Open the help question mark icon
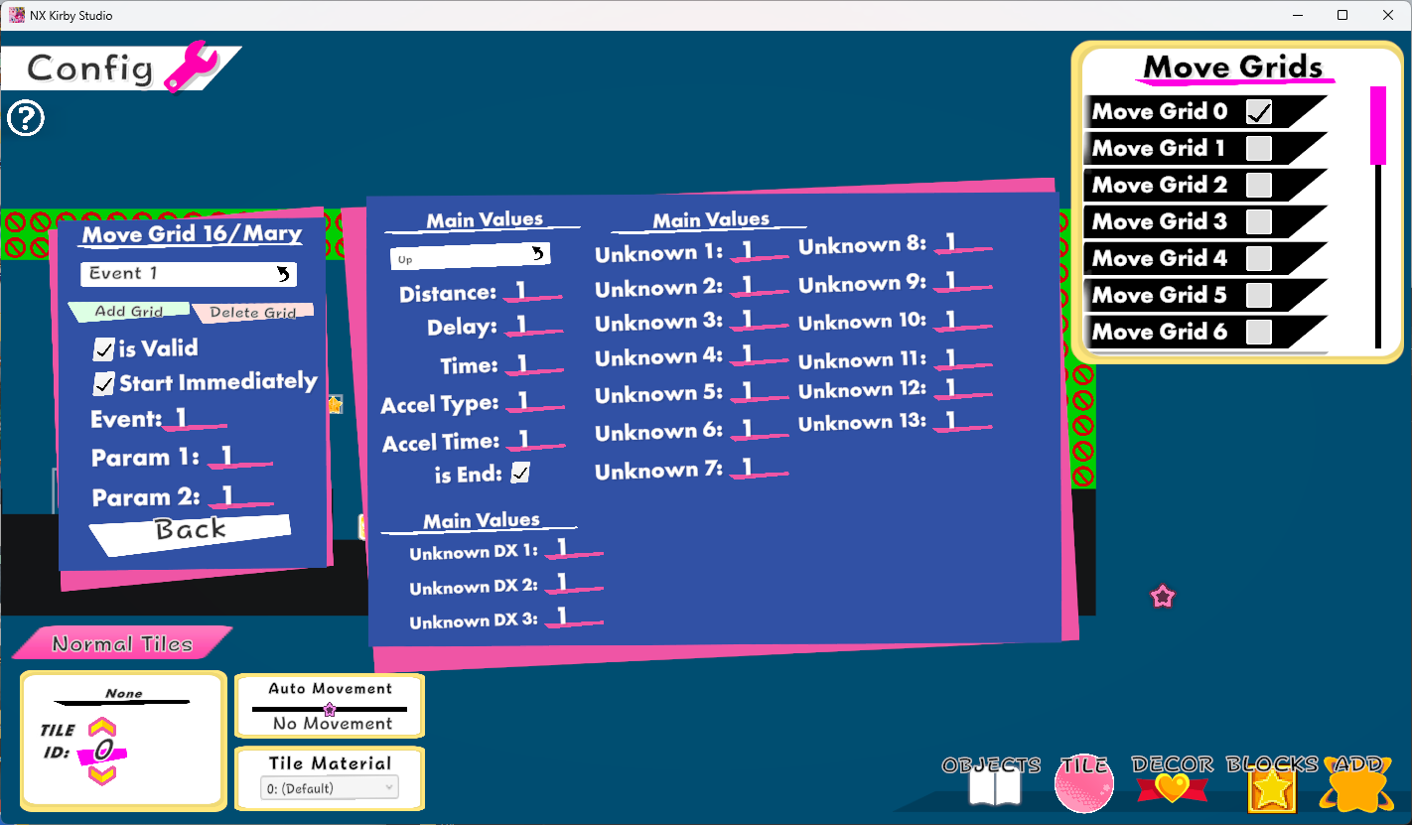Viewport: 1412px width, 825px height. [26, 118]
